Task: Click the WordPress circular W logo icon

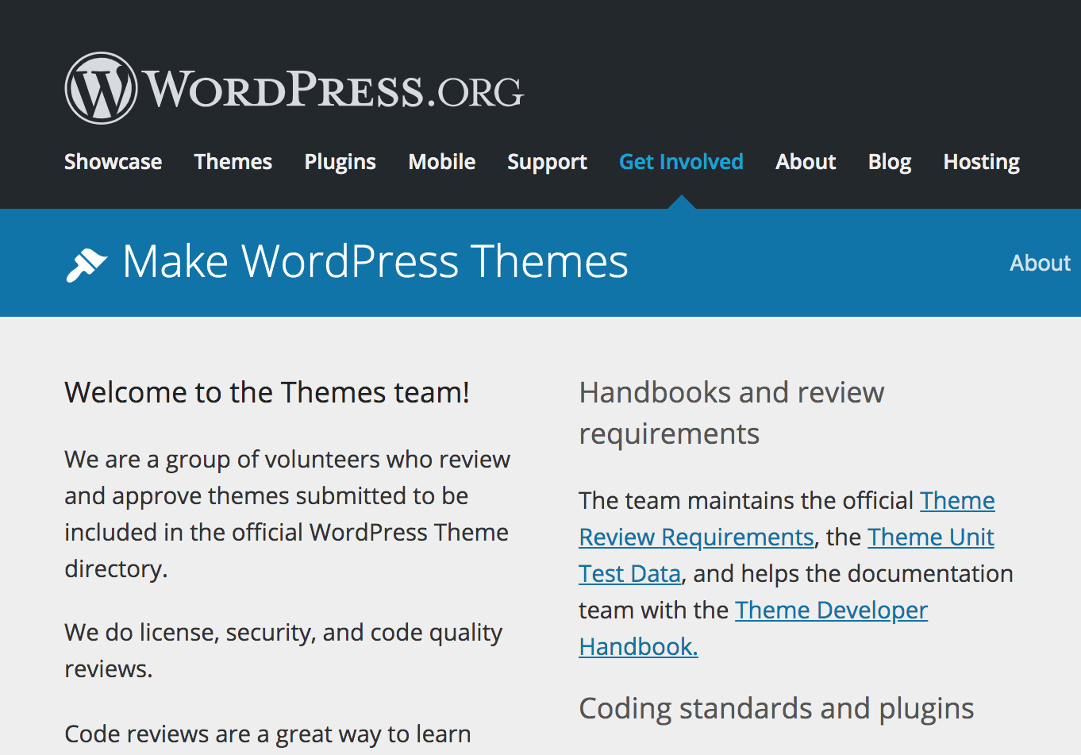Action: tap(101, 88)
